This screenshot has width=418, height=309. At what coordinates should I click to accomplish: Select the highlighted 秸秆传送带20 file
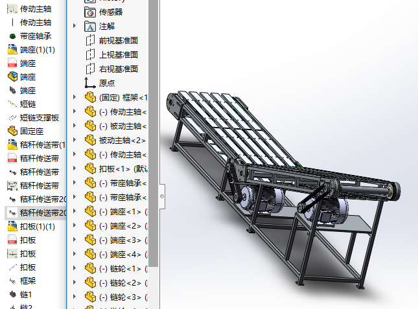36,213
